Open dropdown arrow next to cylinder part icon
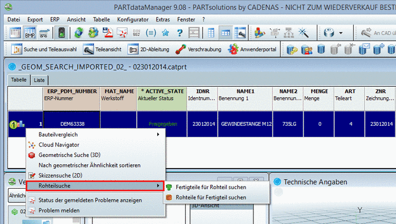Viewport: 396px width, 224px height. tap(341, 33)
